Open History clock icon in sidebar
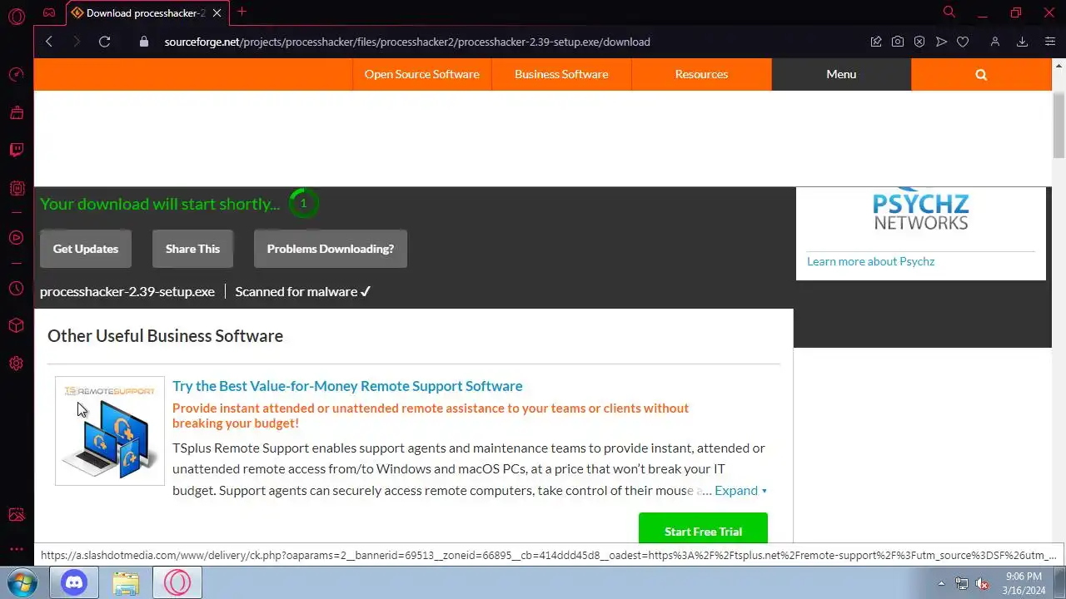1066x599 pixels. tap(16, 289)
